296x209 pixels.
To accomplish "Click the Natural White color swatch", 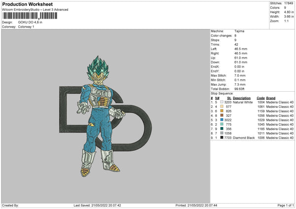I will [222, 102].
